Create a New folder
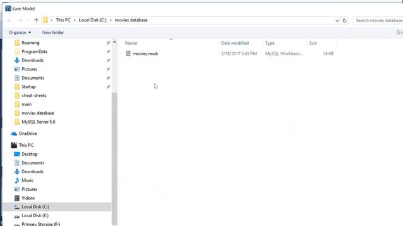Screen dimensions: 403x226 tap(53, 33)
